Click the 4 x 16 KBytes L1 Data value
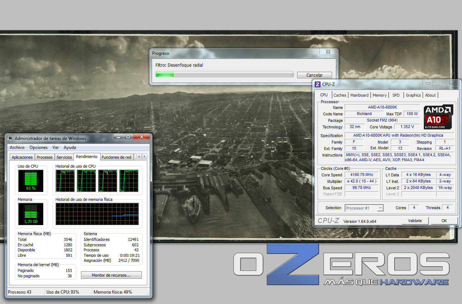The height and width of the screenshot is (304, 462). point(418,175)
